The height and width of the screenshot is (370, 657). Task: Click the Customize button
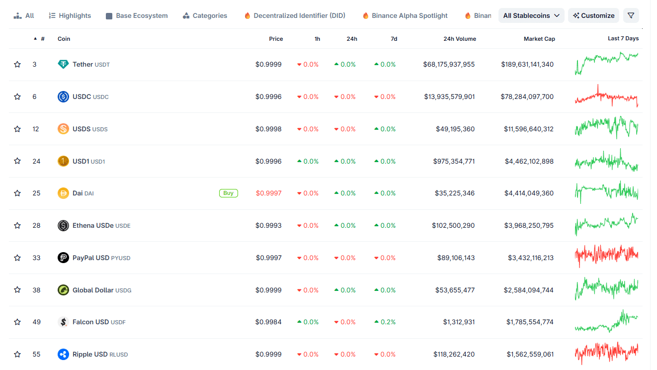click(x=593, y=15)
